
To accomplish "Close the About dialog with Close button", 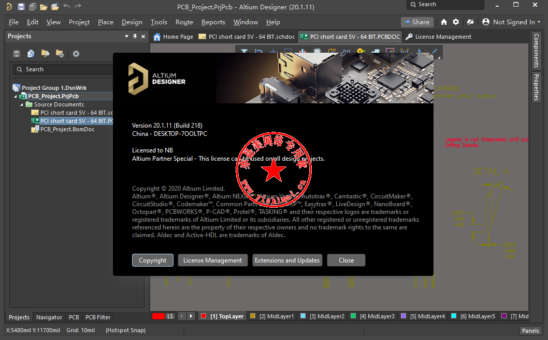I will point(346,260).
